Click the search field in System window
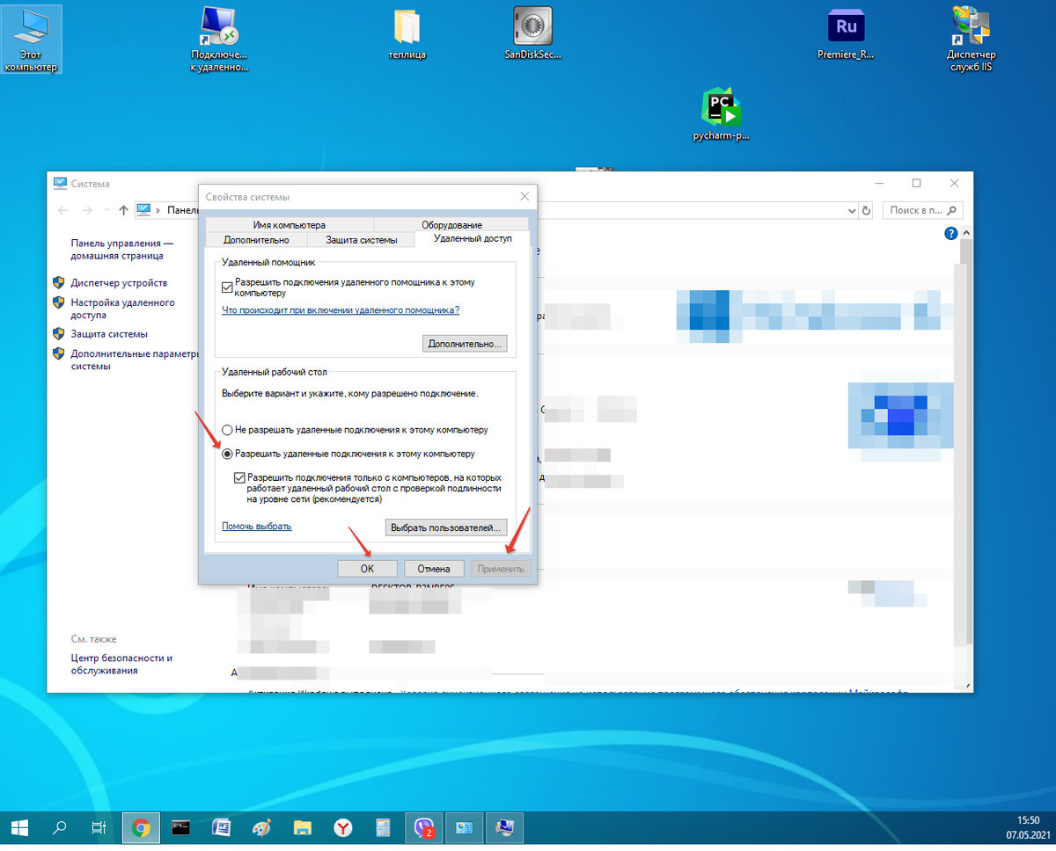Viewport: 1056px width, 851px height. (x=924, y=211)
